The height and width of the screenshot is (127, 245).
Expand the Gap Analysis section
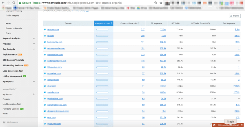pyautogui.click(x=34, y=49)
